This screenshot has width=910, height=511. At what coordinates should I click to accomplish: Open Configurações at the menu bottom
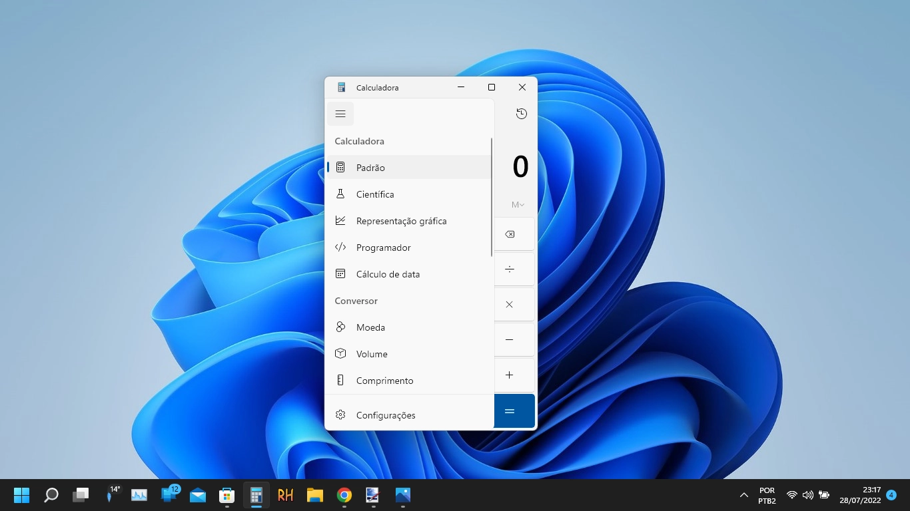(409, 415)
